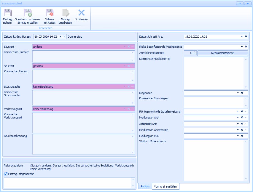253x192 pixels.
Task: Expand the Zeitpunkt des Sturzes date dropdown
Action: (60, 36)
